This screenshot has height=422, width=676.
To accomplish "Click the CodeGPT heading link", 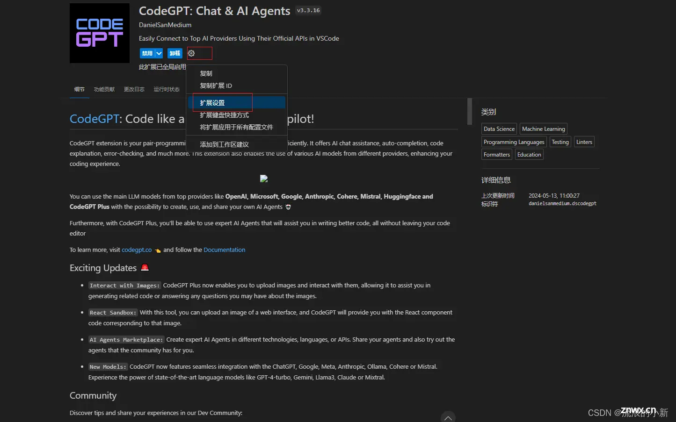I will point(94,119).
